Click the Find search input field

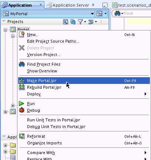coord(138,13)
